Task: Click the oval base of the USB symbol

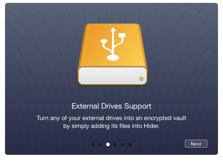Action: (x=113, y=58)
